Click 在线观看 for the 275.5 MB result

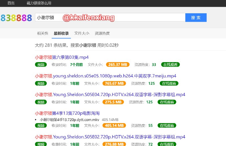pyautogui.click(x=167, y=102)
